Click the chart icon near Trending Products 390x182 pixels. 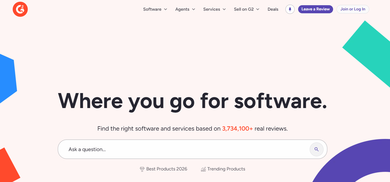click(x=203, y=169)
